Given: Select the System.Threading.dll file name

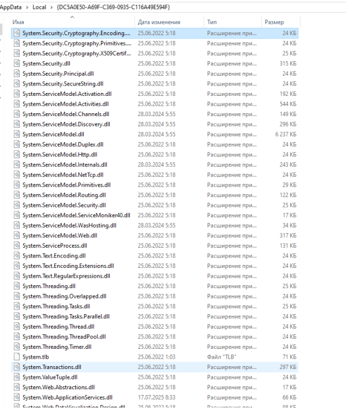Looking at the screenshot, I should [x=49, y=286].
